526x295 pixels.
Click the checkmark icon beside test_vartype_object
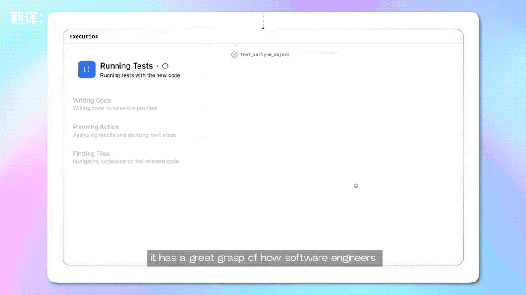click(x=234, y=55)
